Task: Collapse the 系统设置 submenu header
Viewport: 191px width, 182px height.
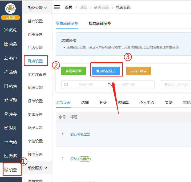Action: 37,8
